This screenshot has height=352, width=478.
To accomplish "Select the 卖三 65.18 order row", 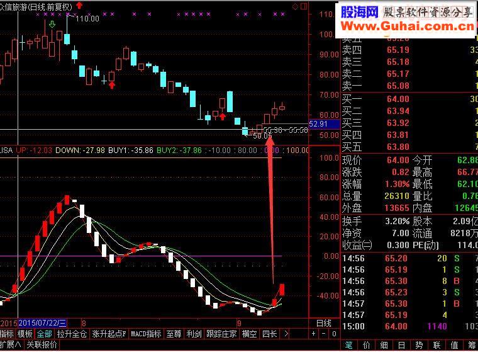I will [409, 62].
